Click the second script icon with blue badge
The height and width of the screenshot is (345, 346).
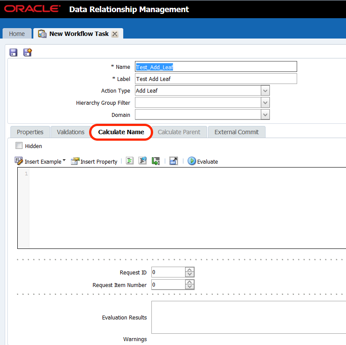(x=142, y=161)
